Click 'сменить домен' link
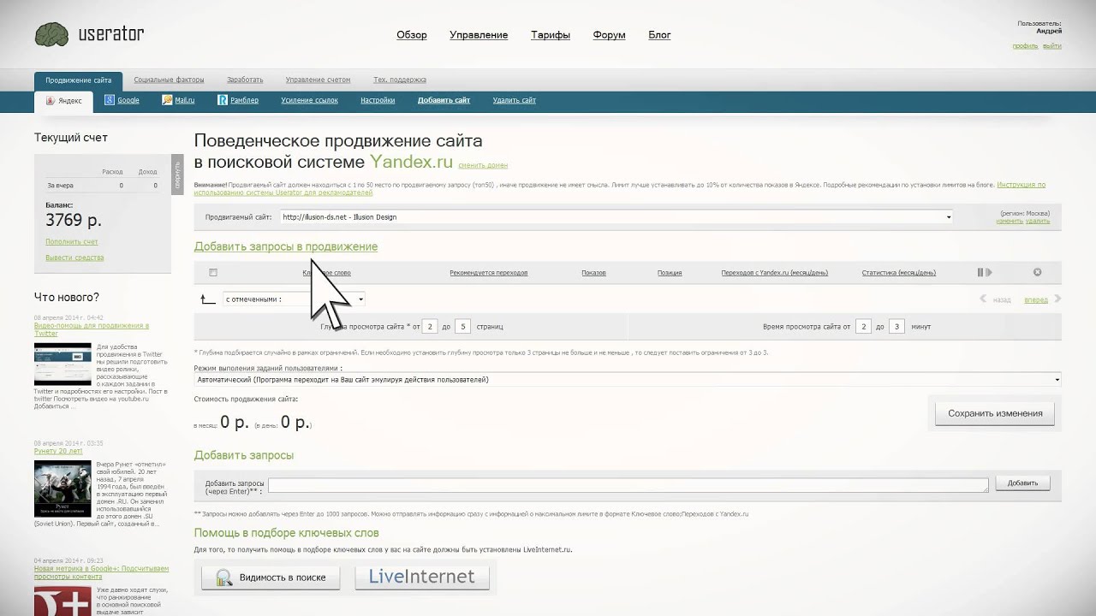 pyautogui.click(x=483, y=165)
